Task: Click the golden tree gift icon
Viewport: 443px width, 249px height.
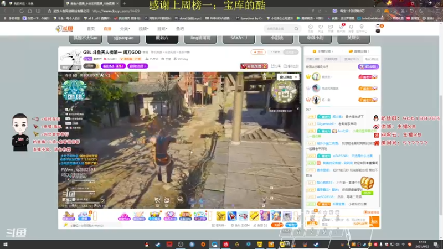Action: [x=221, y=216]
